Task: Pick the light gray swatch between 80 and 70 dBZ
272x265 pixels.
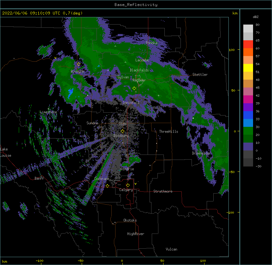Action: 248,28
